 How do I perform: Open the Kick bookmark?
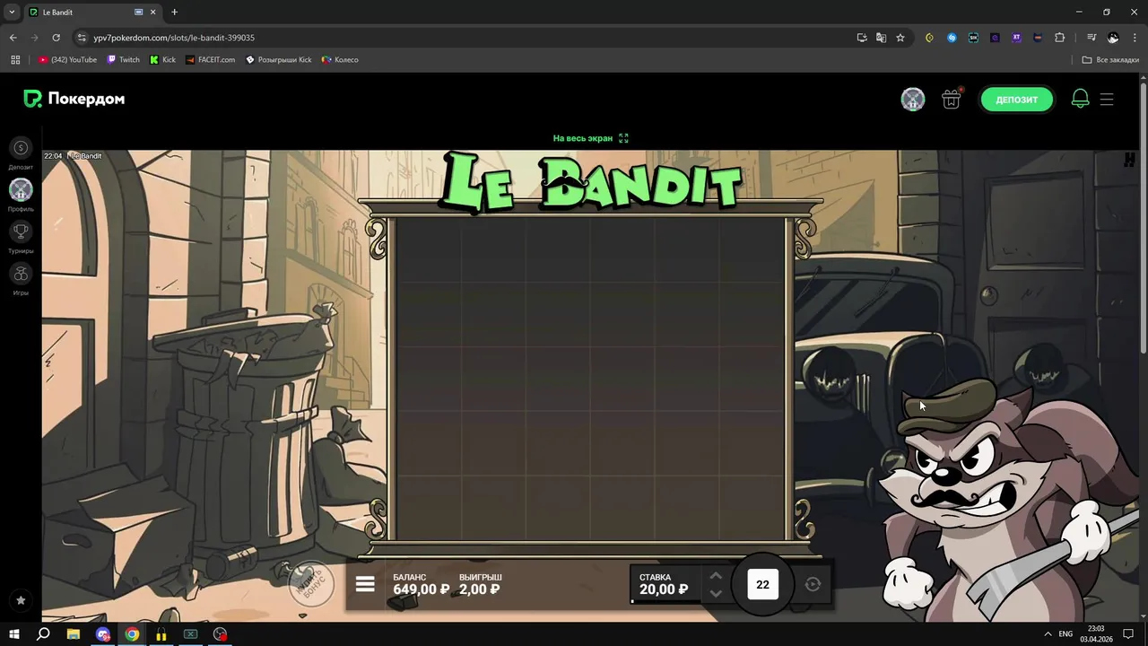tap(163, 60)
